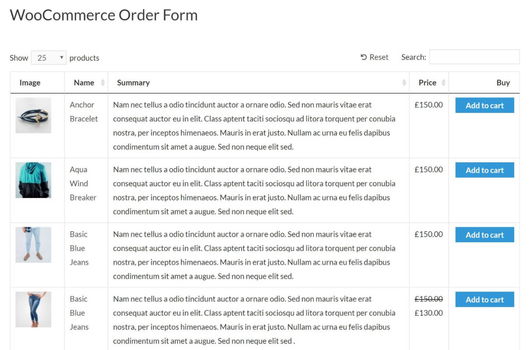Select the sale price £130.00 text
Image resolution: width=529 pixels, height=350 pixels.
pyautogui.click(x=429, y=313)
